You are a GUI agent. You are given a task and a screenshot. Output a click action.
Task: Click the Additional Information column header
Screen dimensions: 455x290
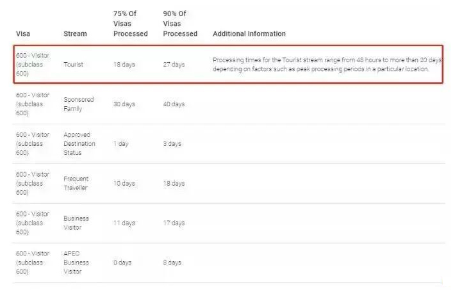[x=249, y=34]
